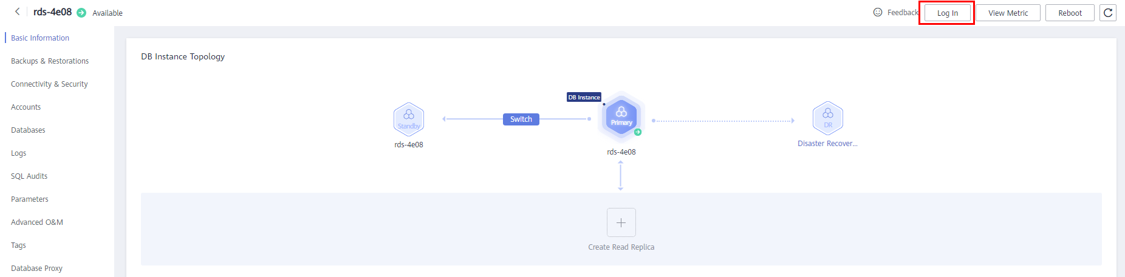Click the Reboot button
1125x277 pixels.
point(1070,13)
